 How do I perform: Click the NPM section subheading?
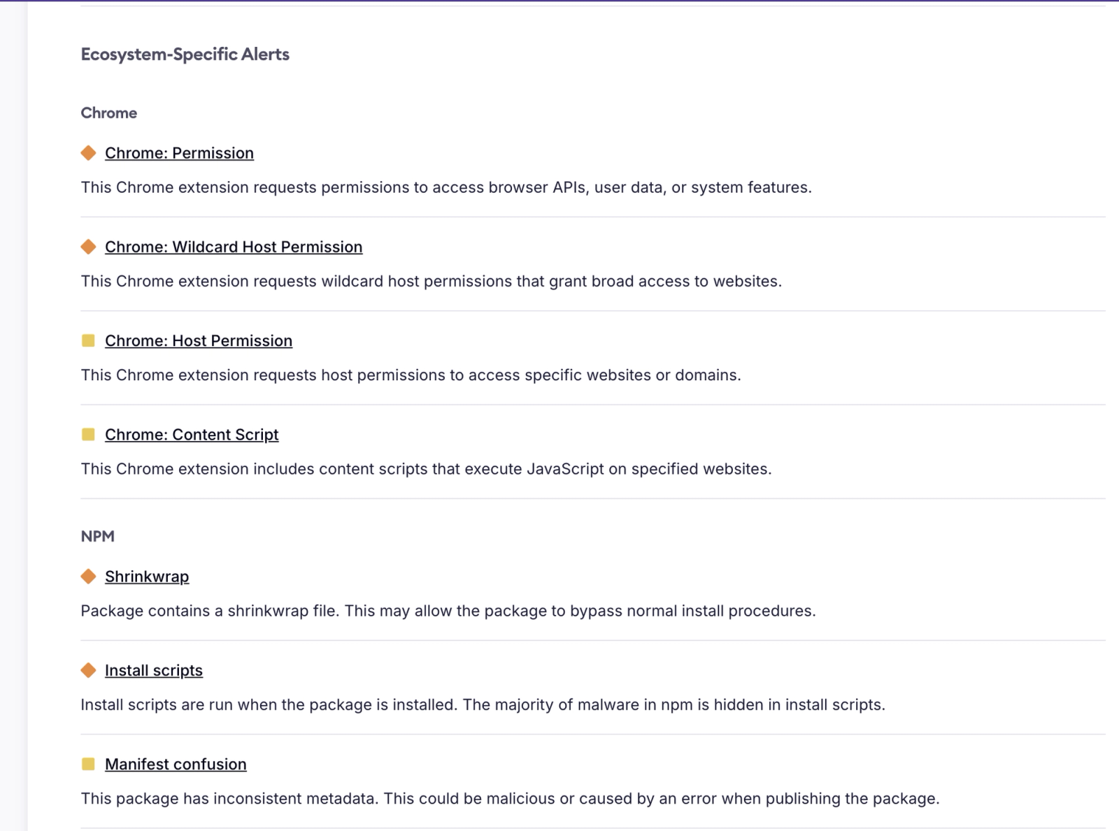pos(97,536)
